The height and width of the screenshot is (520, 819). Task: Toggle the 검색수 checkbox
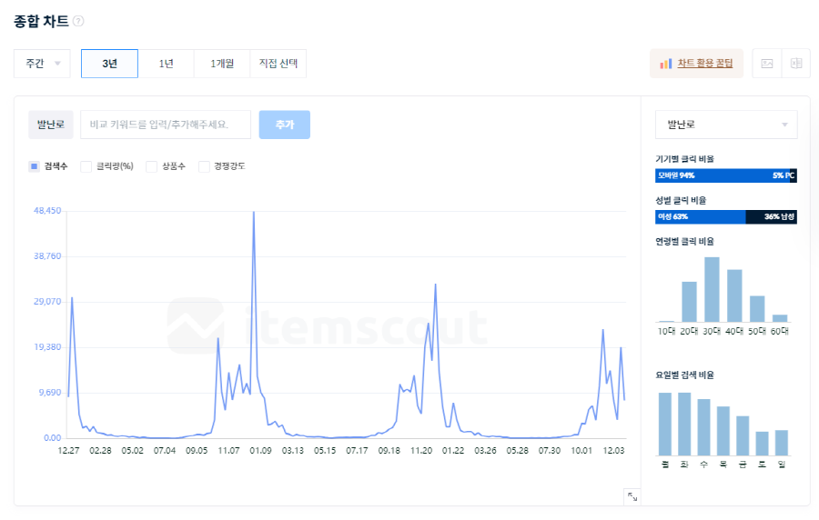click(34, 166)
